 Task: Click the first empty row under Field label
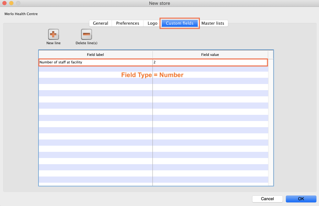click(95, 69)
